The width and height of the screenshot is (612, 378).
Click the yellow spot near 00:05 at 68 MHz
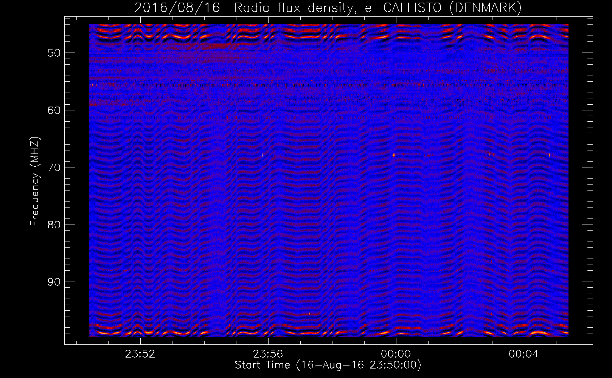549,155
